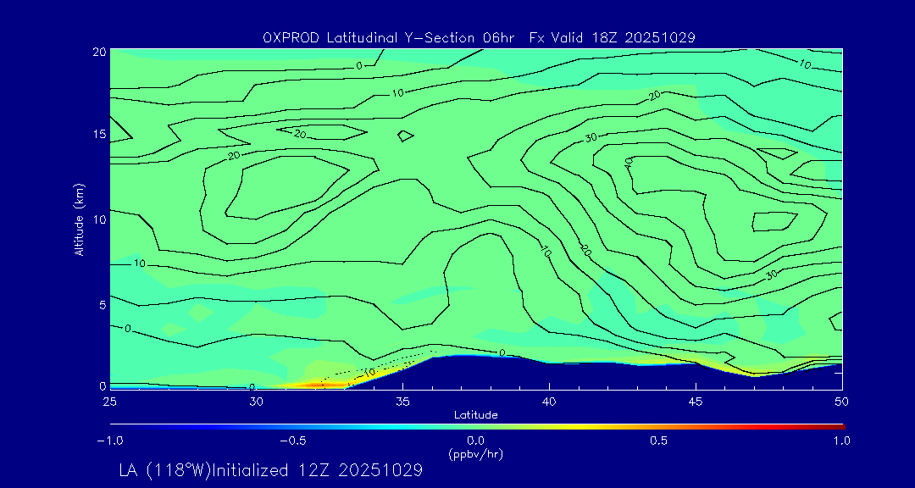
Task: Click the 5 km altitude tick label
Action: click(102, 302)
